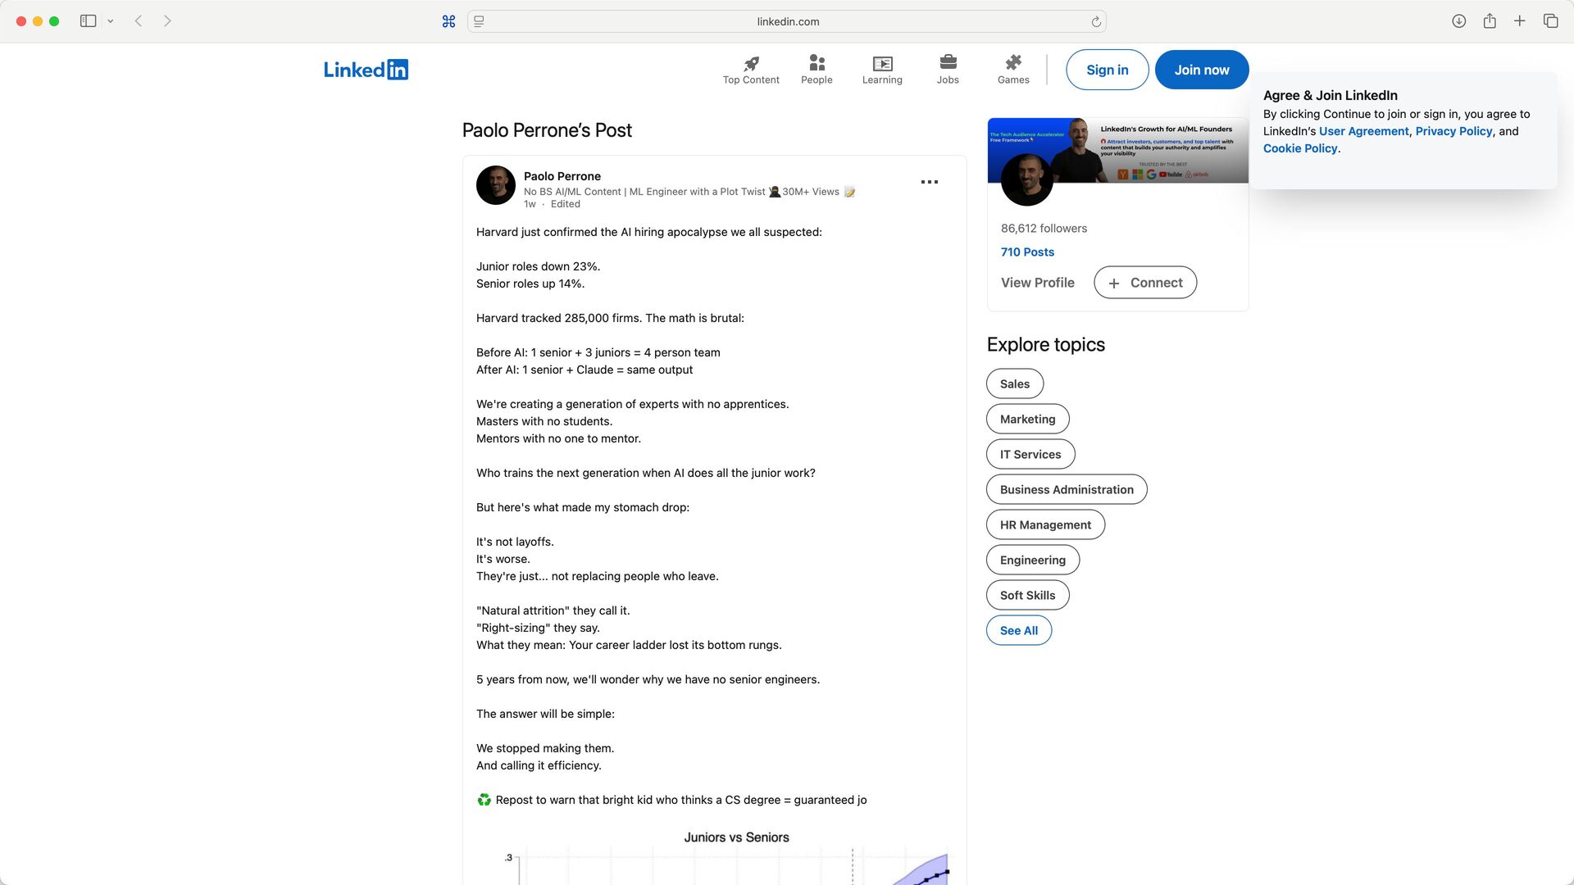
Task: Go to Jobs briefcase icon
Action: 948,63
